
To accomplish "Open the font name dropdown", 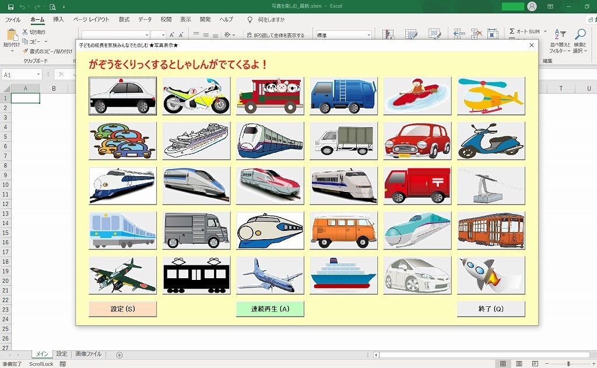I will coord(147,35).
